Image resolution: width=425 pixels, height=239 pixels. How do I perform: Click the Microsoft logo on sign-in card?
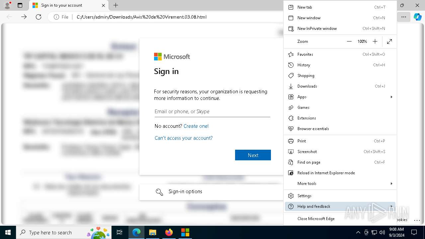coord(172,57)
